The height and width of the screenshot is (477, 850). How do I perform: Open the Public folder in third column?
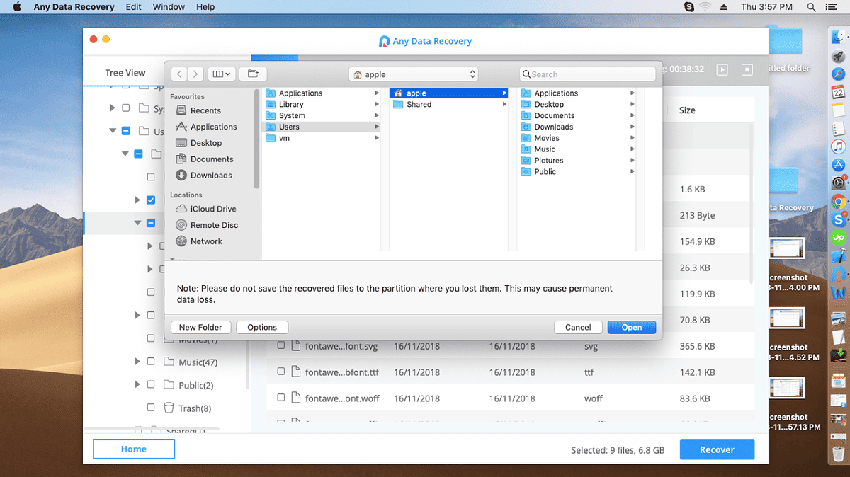577,172
